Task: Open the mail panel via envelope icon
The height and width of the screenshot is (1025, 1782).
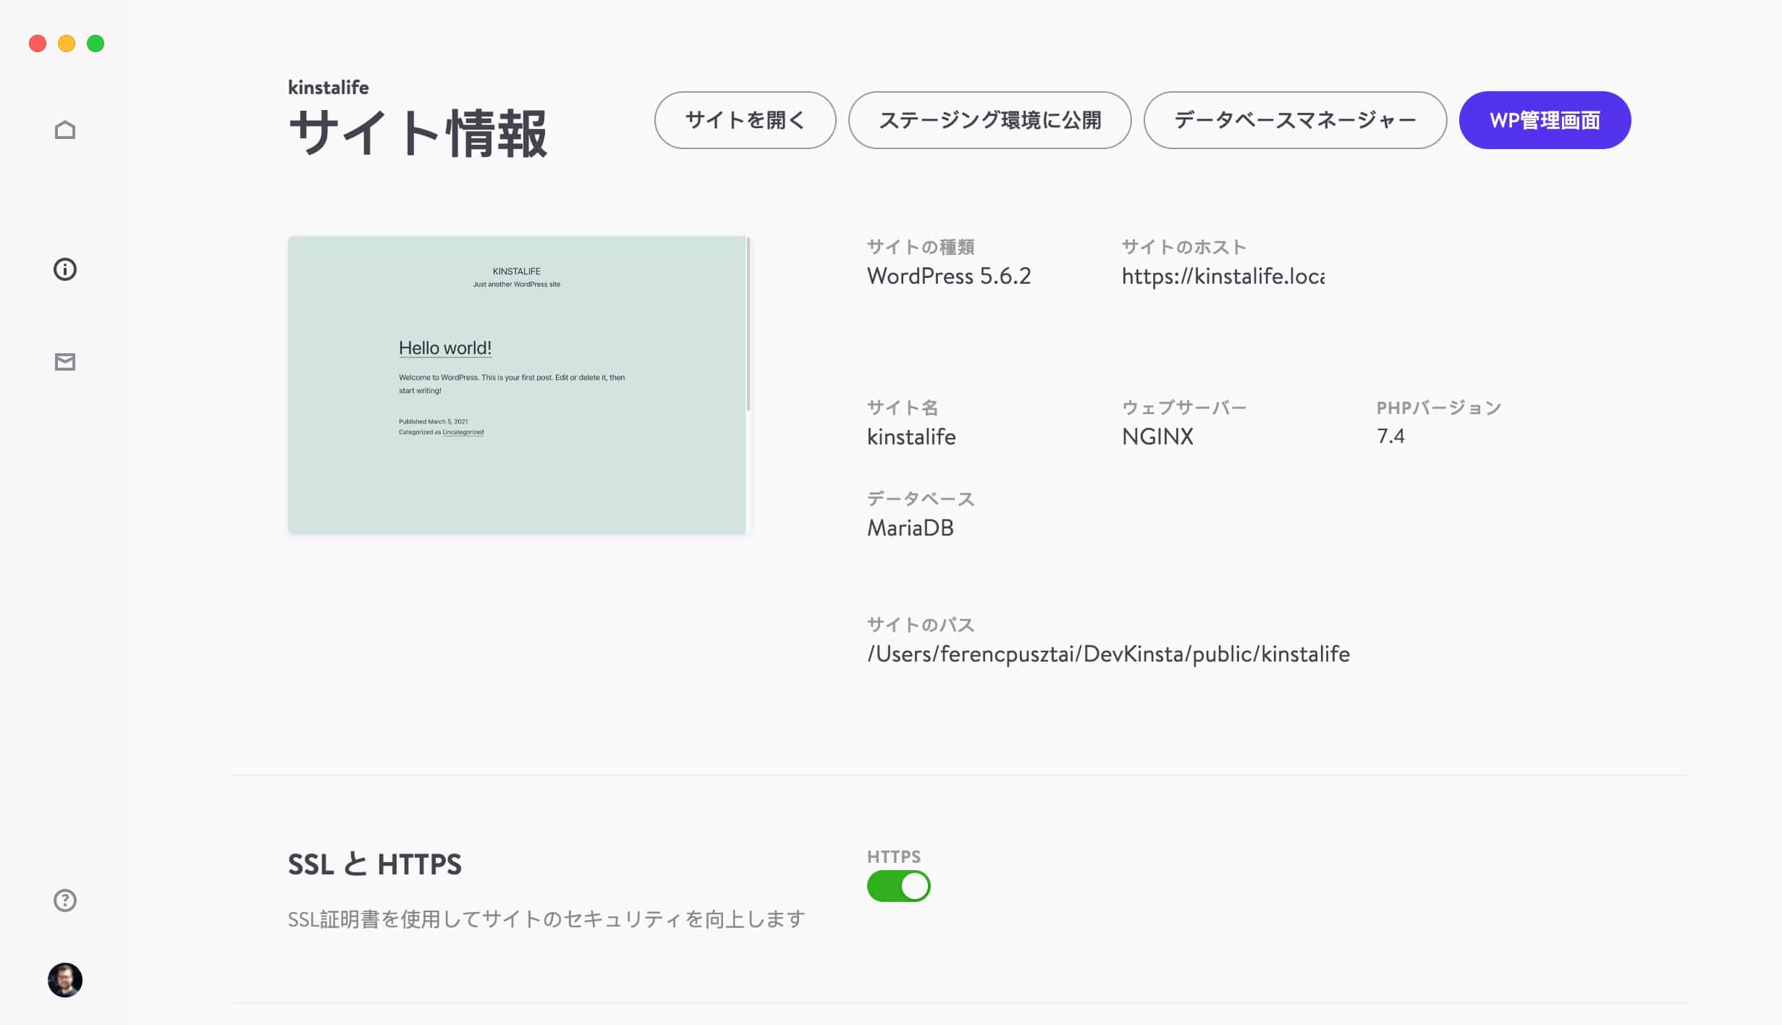Action: click(65, 361)
